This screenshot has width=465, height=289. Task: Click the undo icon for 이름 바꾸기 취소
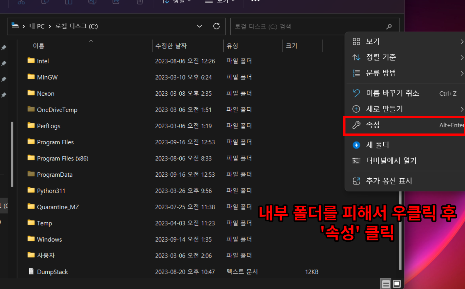click(x=356, y=93)
